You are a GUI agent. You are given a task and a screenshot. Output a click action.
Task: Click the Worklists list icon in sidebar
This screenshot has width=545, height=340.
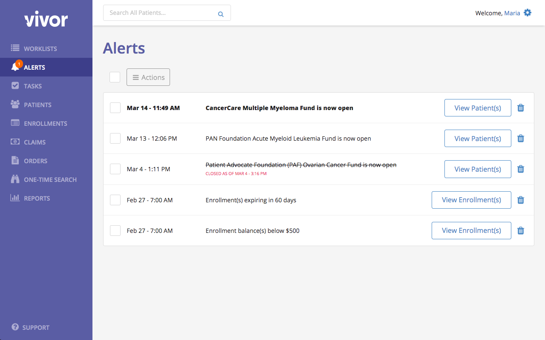click(15, 48)
